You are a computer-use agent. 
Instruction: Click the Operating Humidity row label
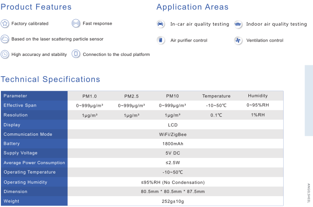click(x=25, y=182)
